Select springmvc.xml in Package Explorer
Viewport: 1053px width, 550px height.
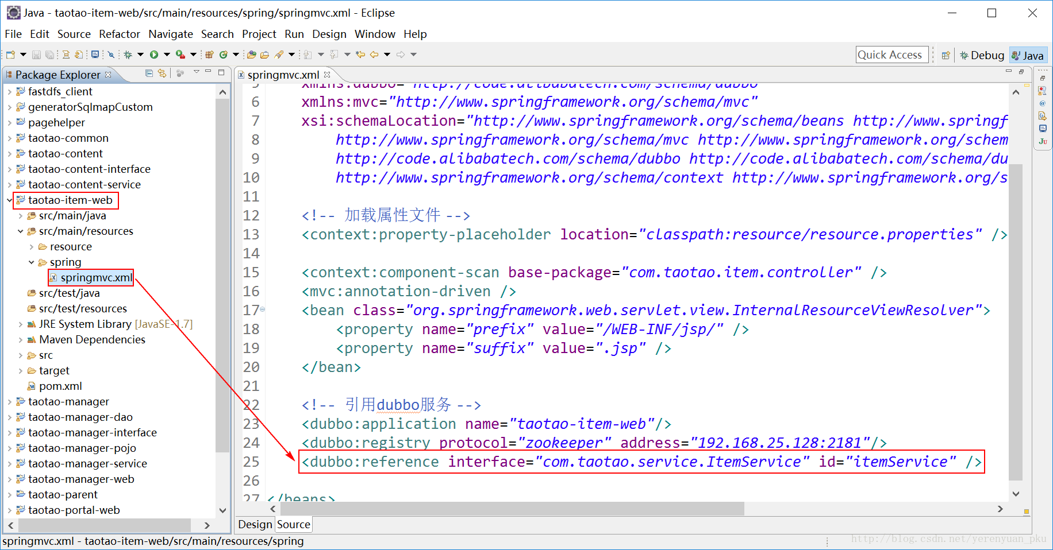coord(91,278)
